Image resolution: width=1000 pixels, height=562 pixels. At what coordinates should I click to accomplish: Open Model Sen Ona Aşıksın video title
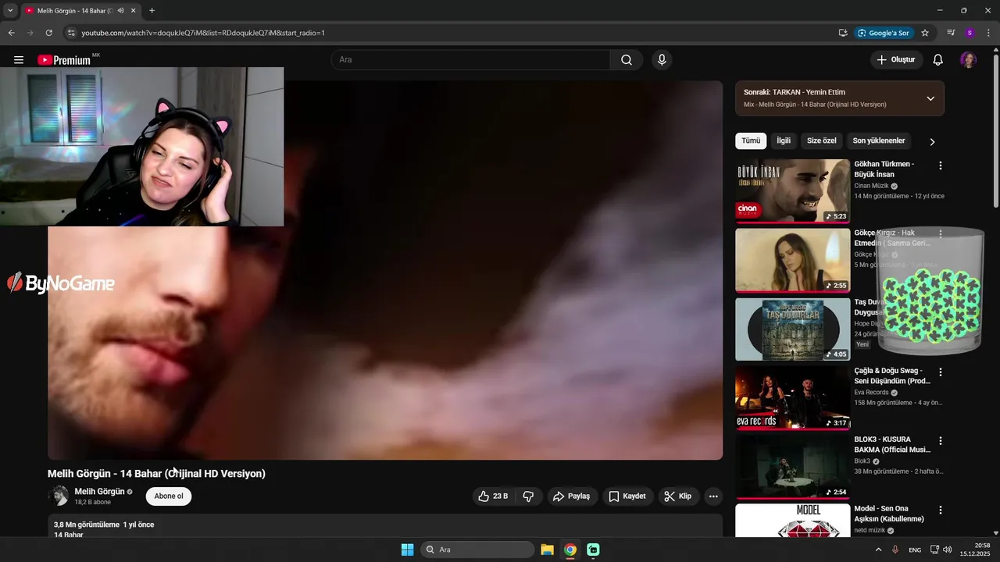(889, 514)
